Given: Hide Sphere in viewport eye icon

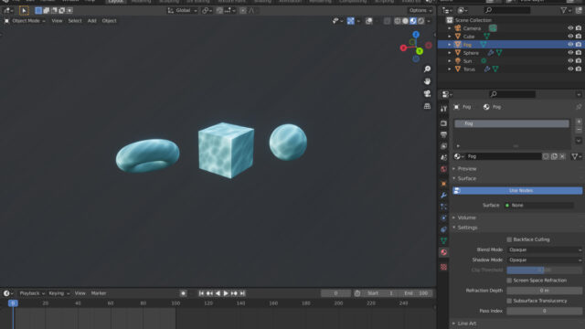Looking at the screenshot, I should pos(570,53).
